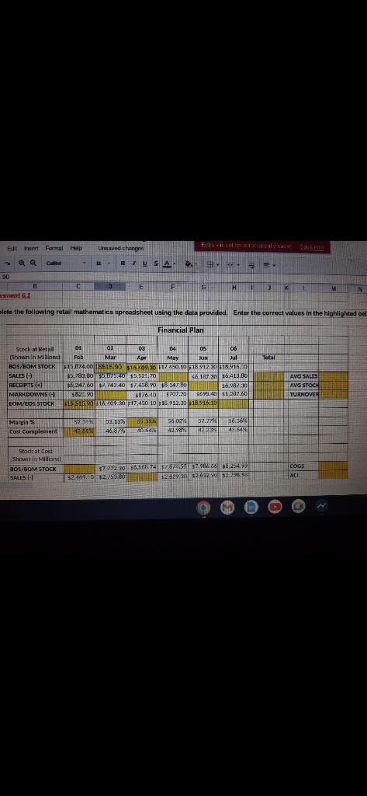The width and height of the screenshot is (367, 796).
Task: Click the $6,187.30 Jun sales cell
Action: (x=203, y=376)
